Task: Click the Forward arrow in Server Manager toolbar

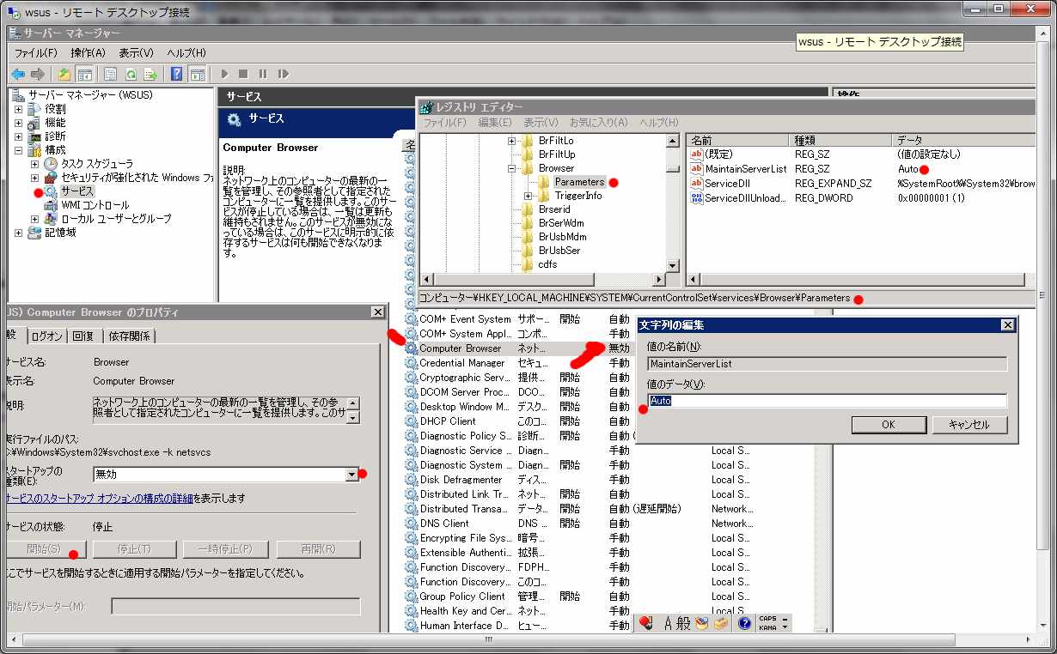Action: [x=37, y=74]
